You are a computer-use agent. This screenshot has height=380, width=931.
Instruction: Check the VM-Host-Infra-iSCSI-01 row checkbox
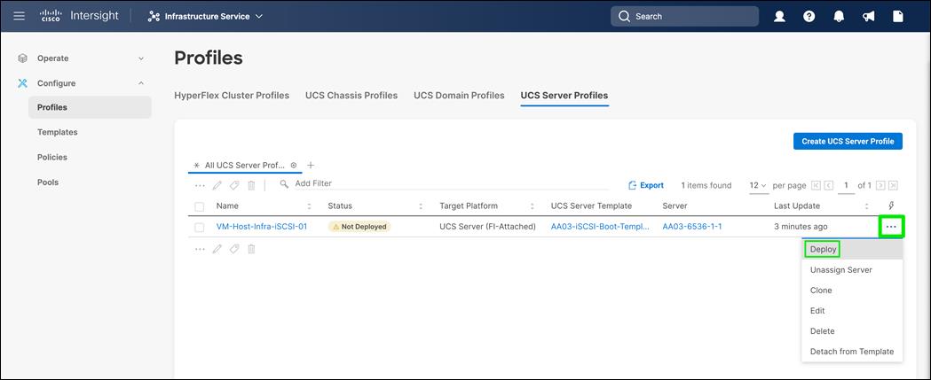coord(200,227)
